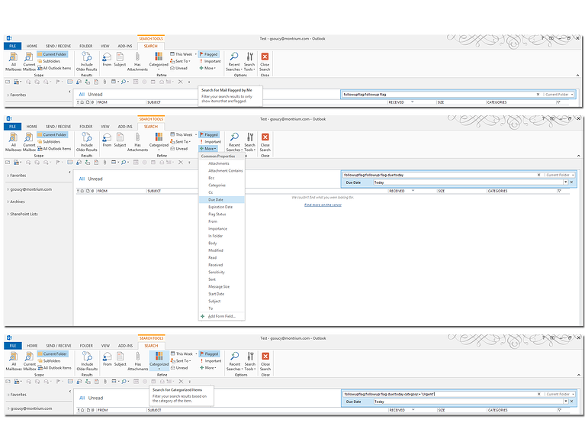Viewport: 585px width, 439px height.
Task: Open FILE tab in top Outlook window
Action: tap(13, 46)
